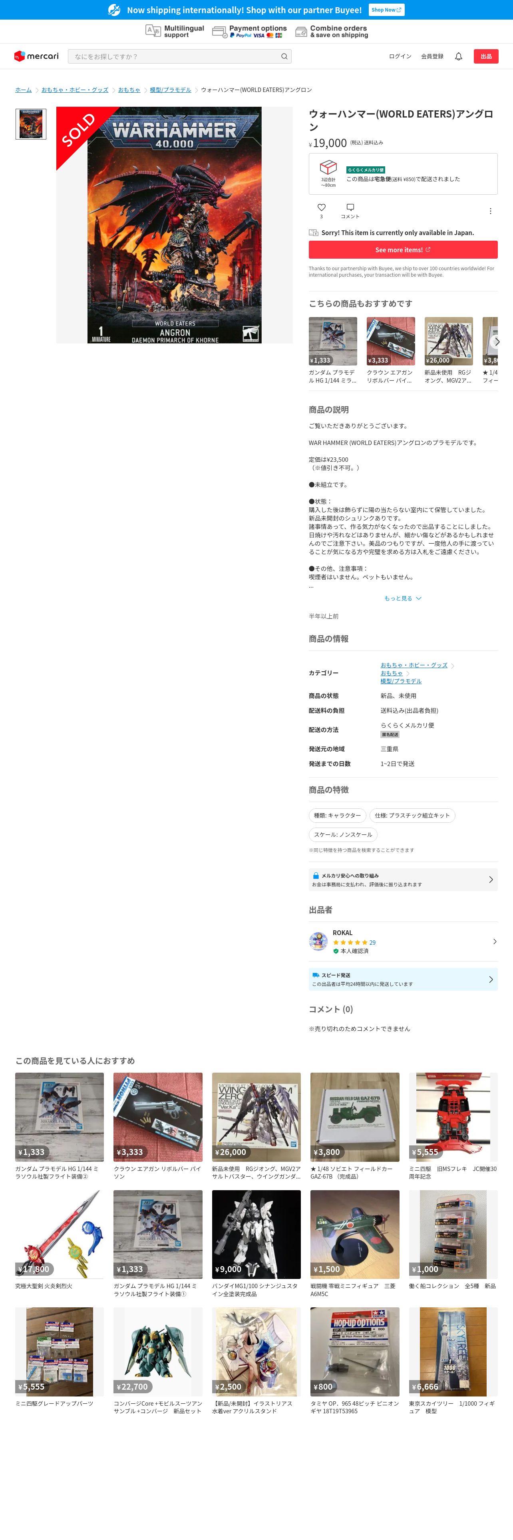This screenshot has height=1540, width=513.
Task: Open おもちゃ・ホビー・グッズ breadcrumb link
Action: pyautogui.click(x=75, y=90)
